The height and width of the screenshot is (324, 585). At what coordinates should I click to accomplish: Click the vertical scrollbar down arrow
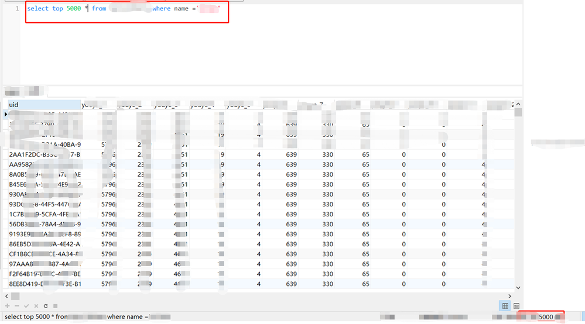(518, 288)
